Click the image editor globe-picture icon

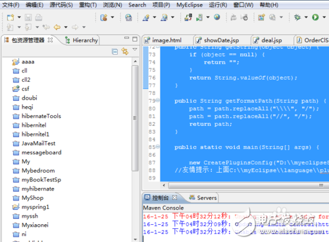[x=128, y=17]
